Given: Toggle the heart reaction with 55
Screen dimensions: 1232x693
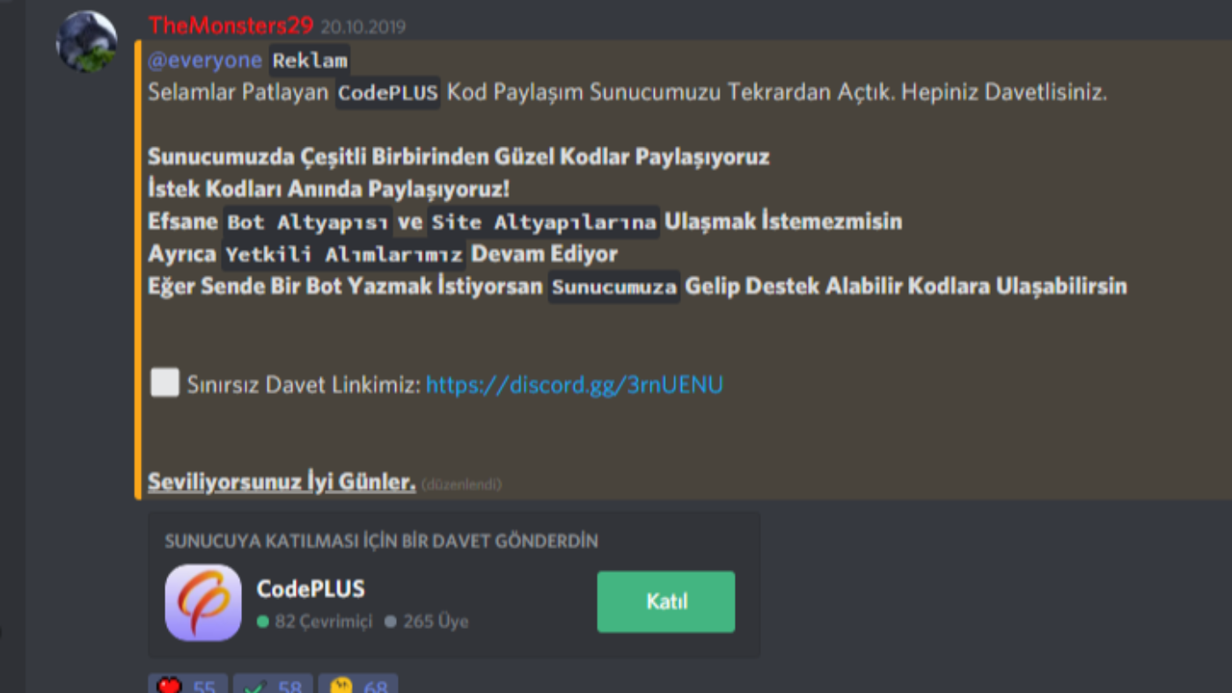Looking at the screenshot, I should pos(187,683).
